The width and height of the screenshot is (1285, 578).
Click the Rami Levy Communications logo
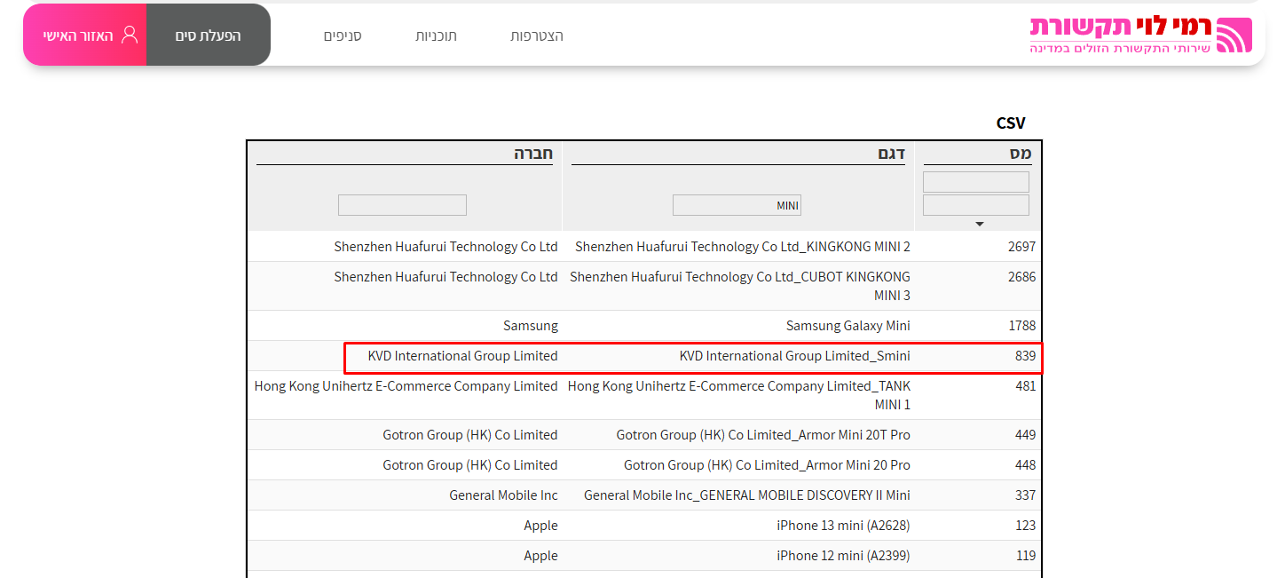[1139, 35]
